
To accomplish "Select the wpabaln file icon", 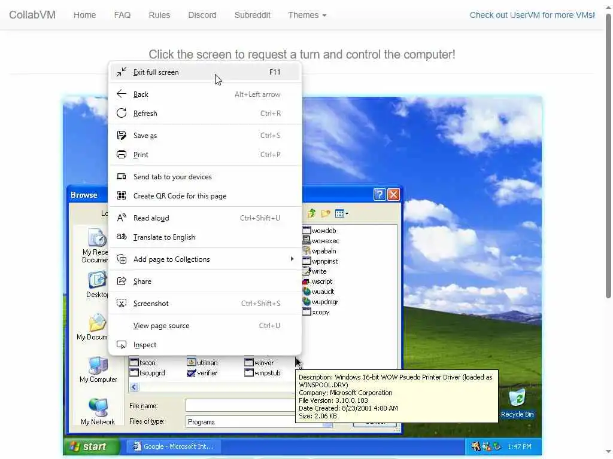I will pyautogui.click(x=306, y=251).
